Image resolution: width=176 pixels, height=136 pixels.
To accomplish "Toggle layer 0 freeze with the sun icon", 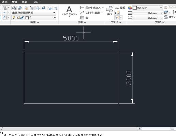I will (18, 18).
